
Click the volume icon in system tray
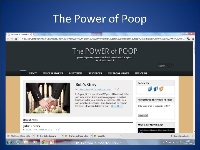177,142
